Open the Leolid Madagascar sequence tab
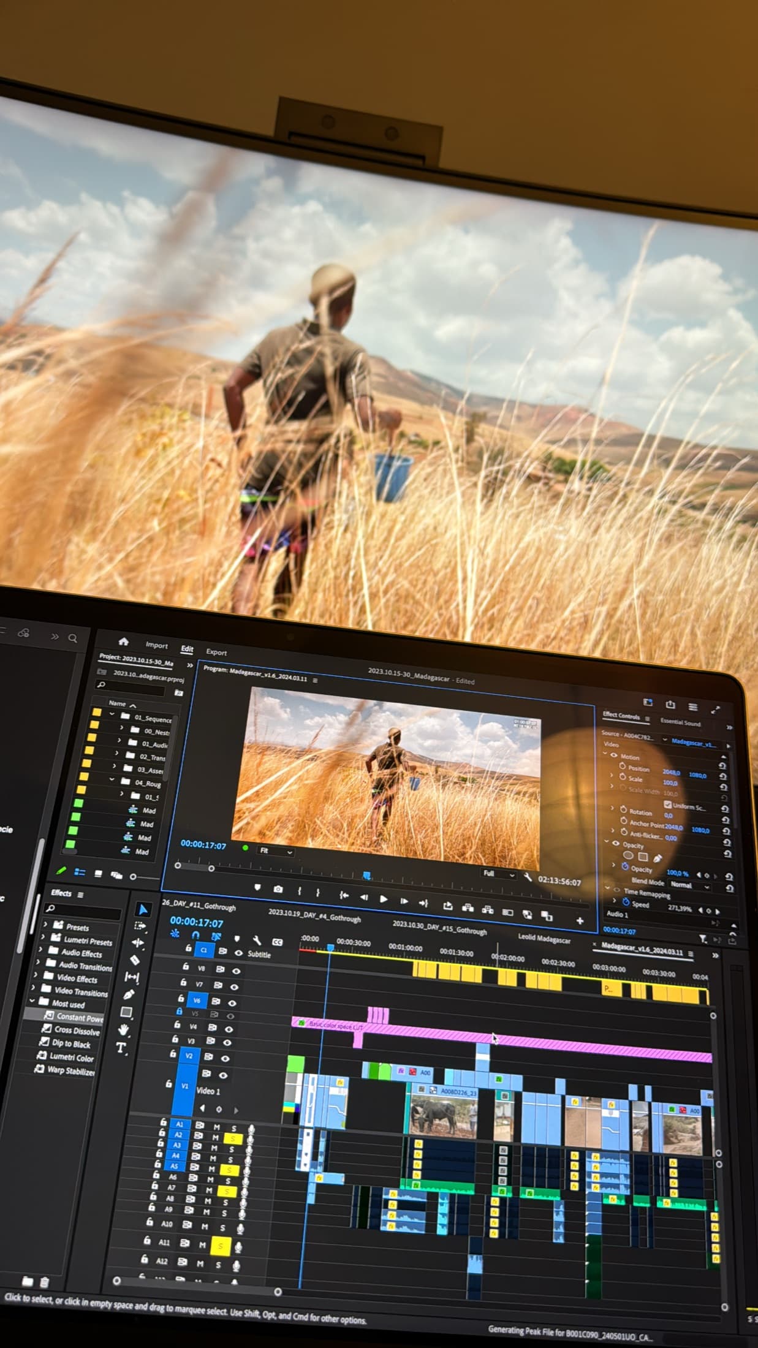Screen dimensions: 758x1348 click(x=544, y=939)
